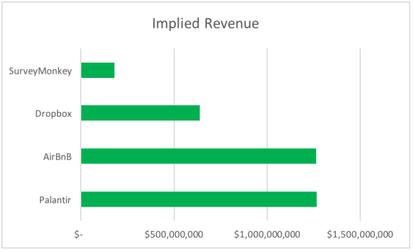Click the Palantir axis label
The width and height of the screenshot is (413, 252).
(55, 200)
